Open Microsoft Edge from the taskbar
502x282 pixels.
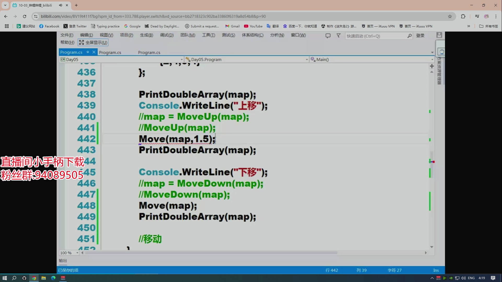(53, 278)
